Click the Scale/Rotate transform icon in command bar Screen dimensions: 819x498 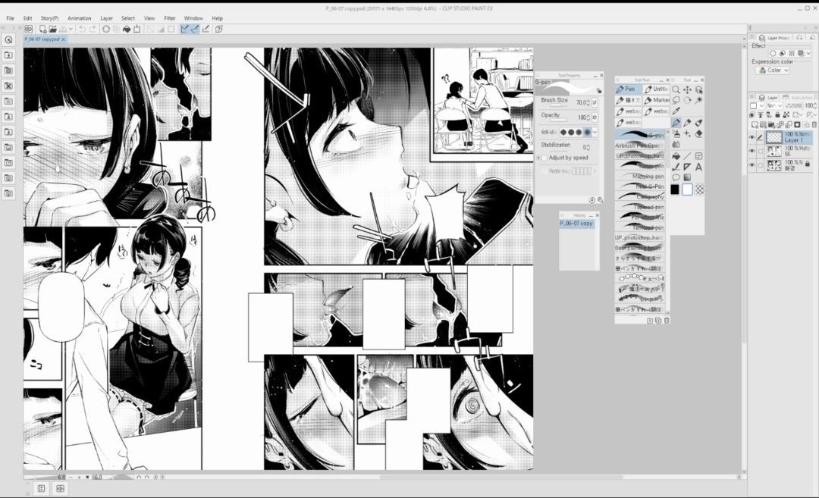point(136,30)
